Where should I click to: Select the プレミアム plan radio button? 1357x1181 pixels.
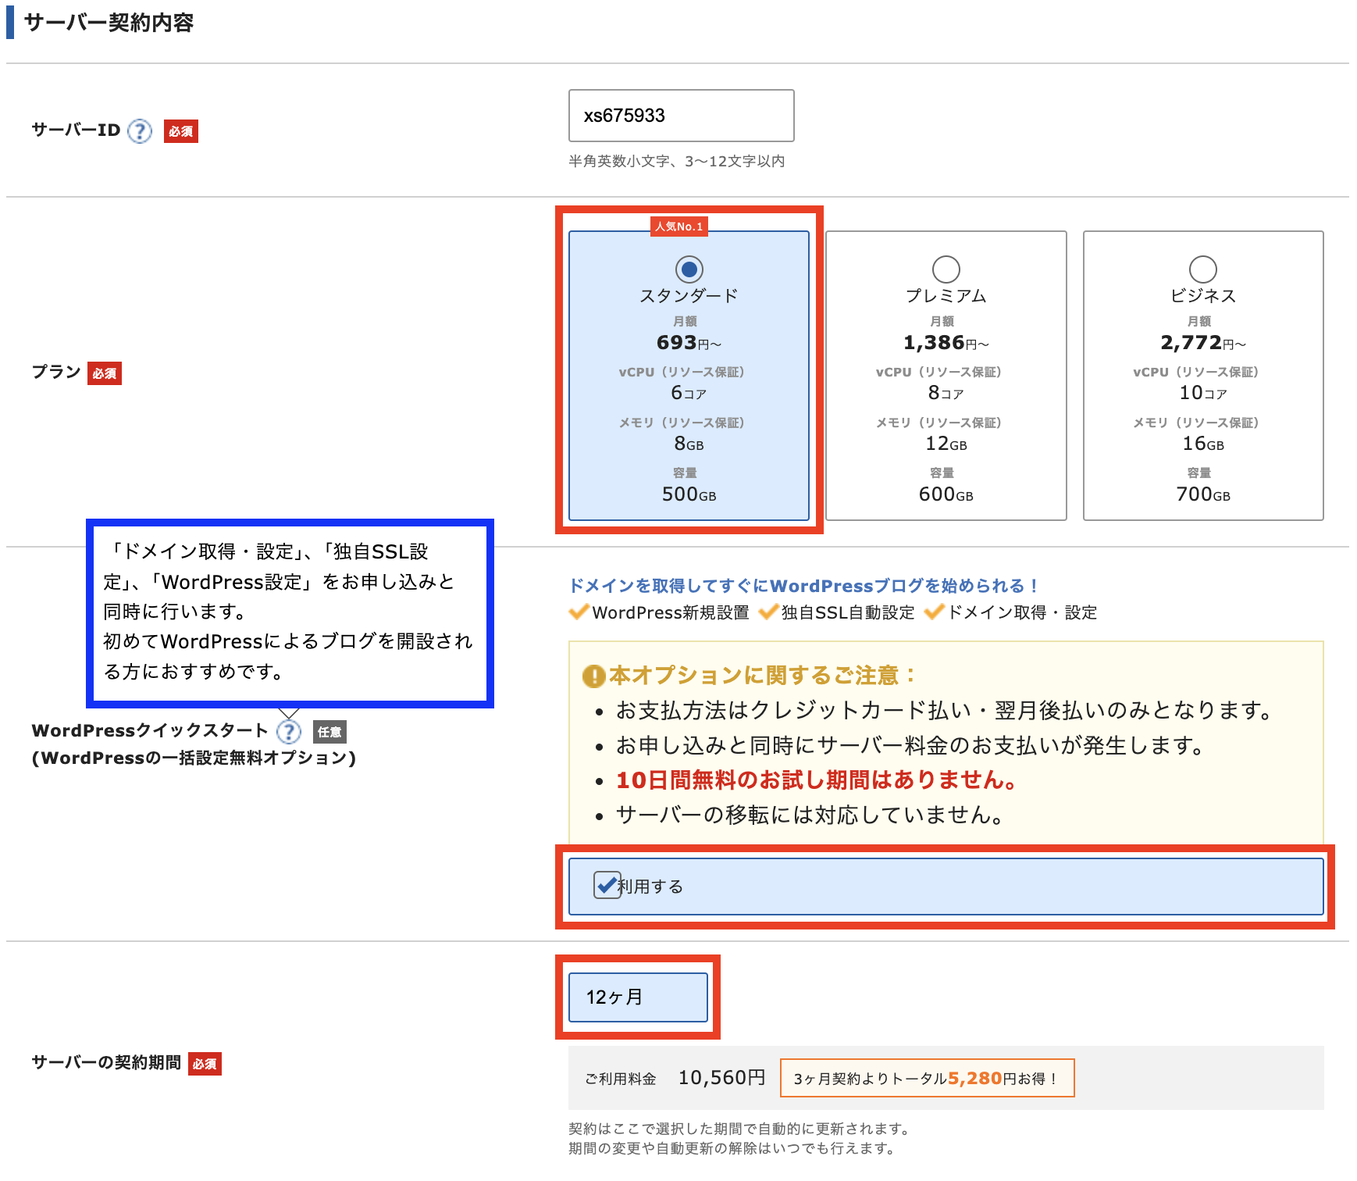[946, 269]
